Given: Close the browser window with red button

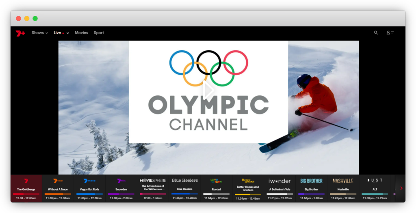Looking at the screenshot, I should 18,19.
